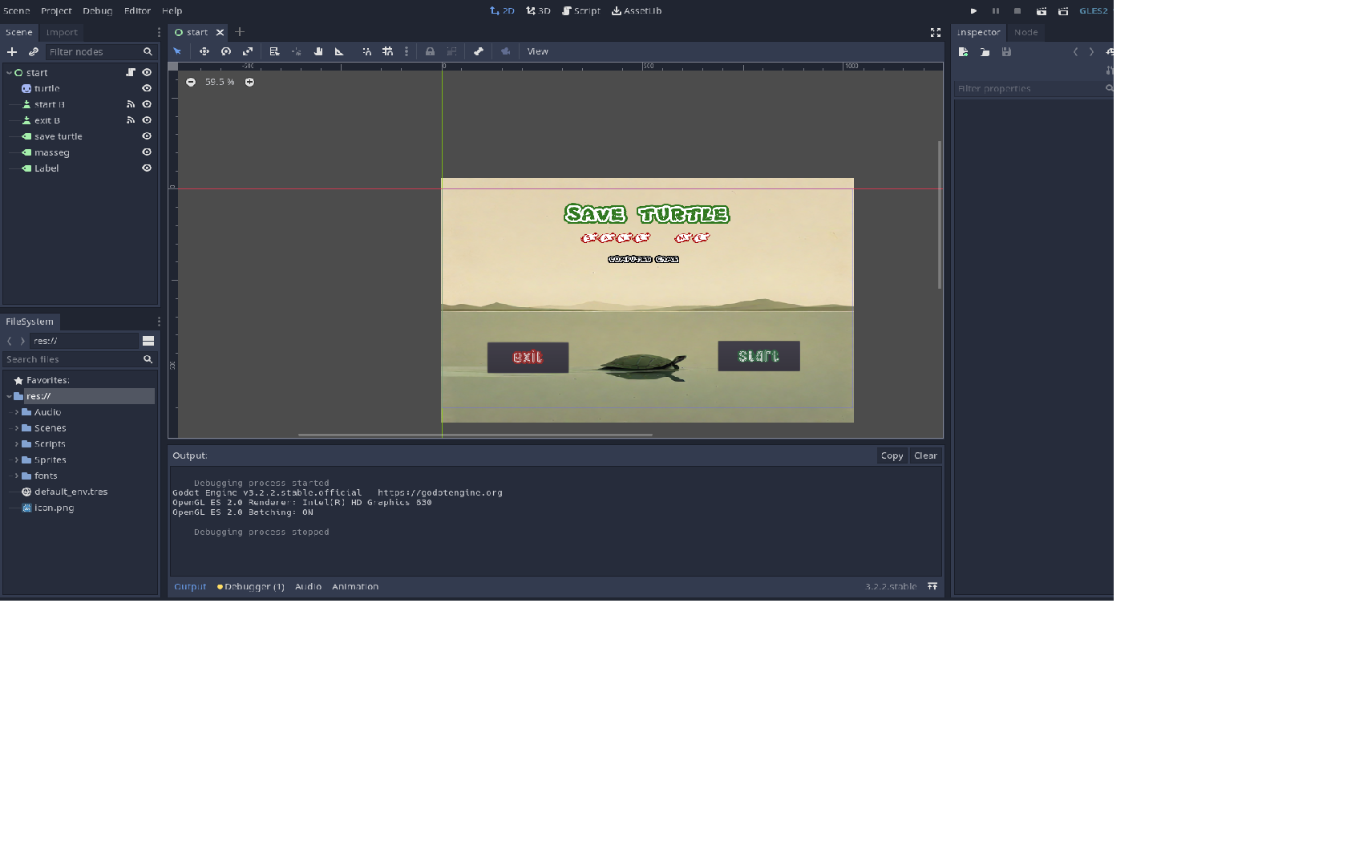Zoom out the viewport with the minus button
This screenshot has height=842, width=1347.
click(191, 82)
